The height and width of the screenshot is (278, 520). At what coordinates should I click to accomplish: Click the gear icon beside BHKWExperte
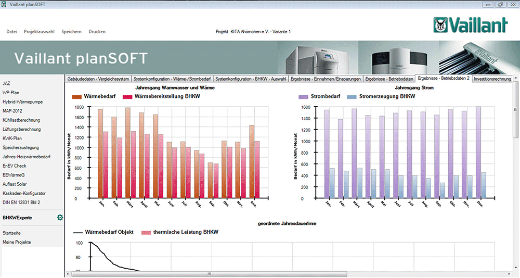[60, 218]
